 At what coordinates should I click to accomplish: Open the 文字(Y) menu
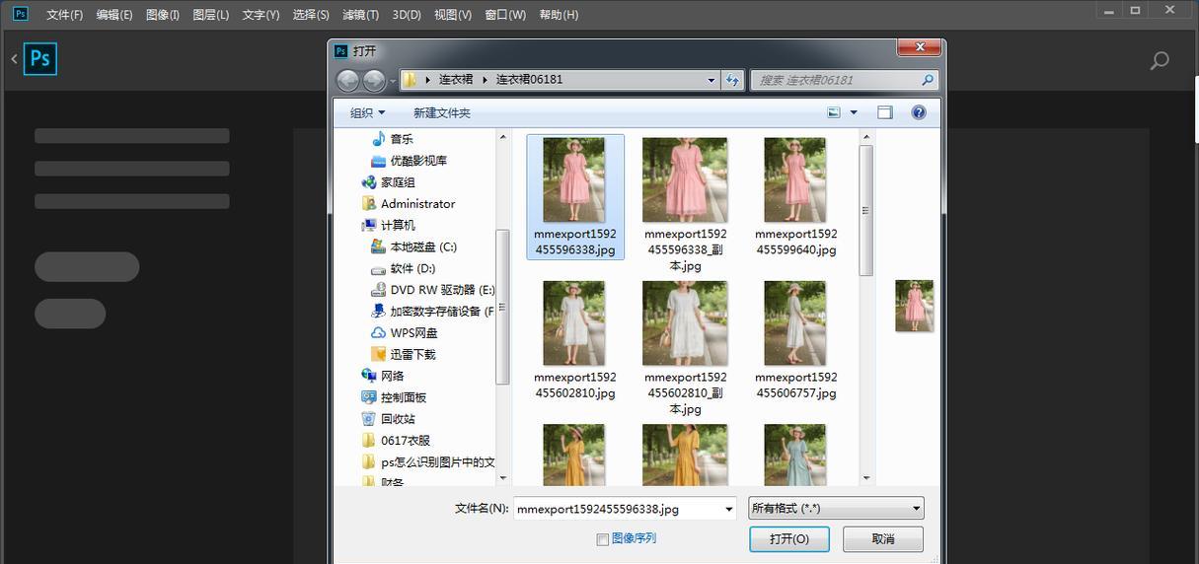point(261,15)
